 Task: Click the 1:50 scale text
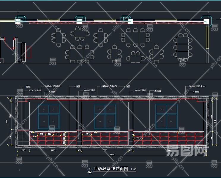(133, 169)
